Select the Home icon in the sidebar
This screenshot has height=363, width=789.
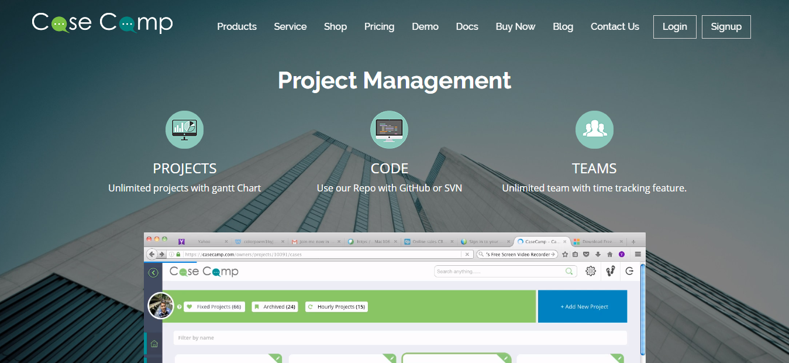[153, 344]
